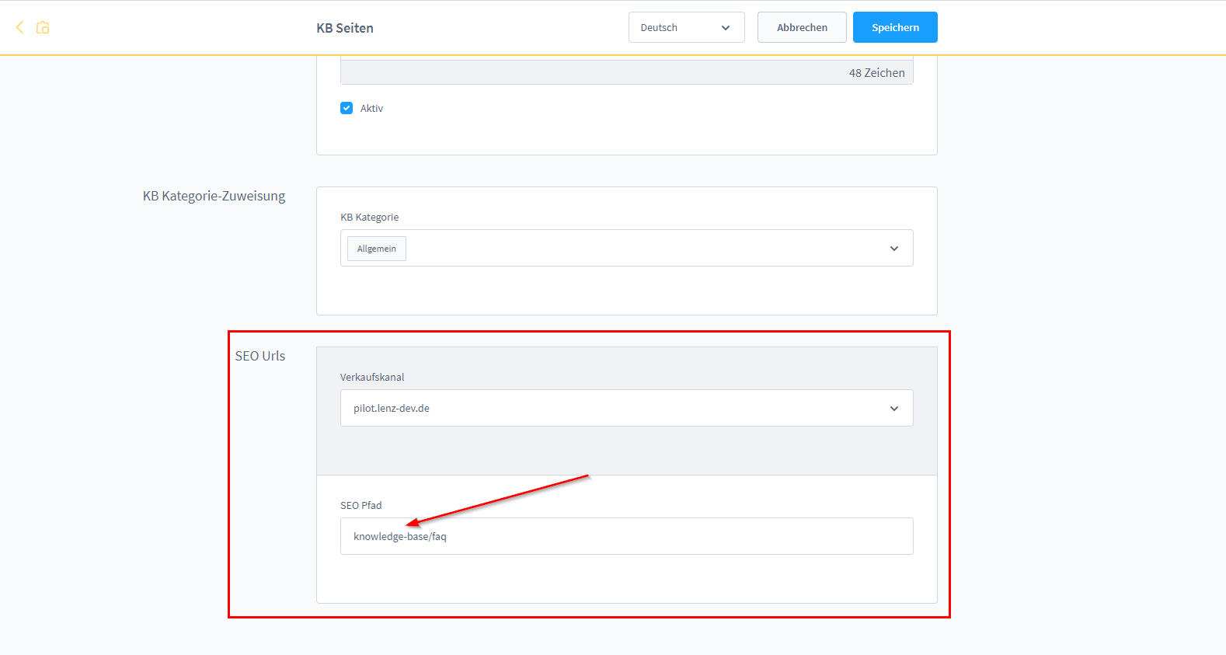Click the Verkaufskanal field label
Viewport: 1226px width, 655px height.
coord(372,377)
